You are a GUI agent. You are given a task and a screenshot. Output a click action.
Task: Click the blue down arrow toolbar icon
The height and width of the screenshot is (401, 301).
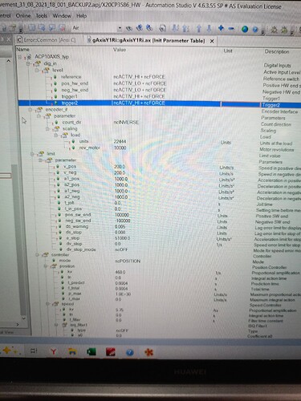click(209, 28)
